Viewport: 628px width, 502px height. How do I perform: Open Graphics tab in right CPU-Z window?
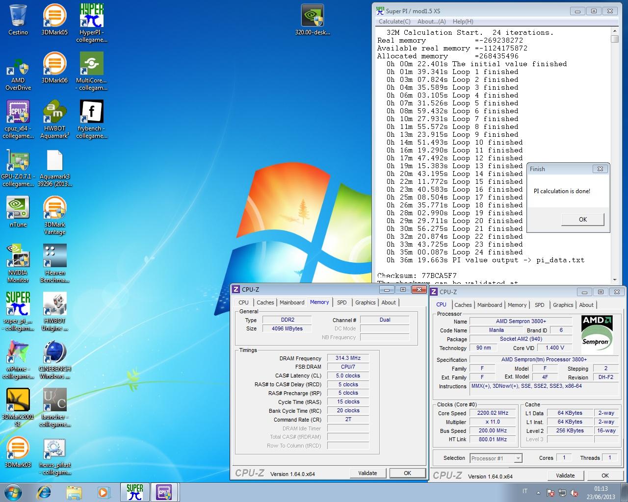pos(563,305)
